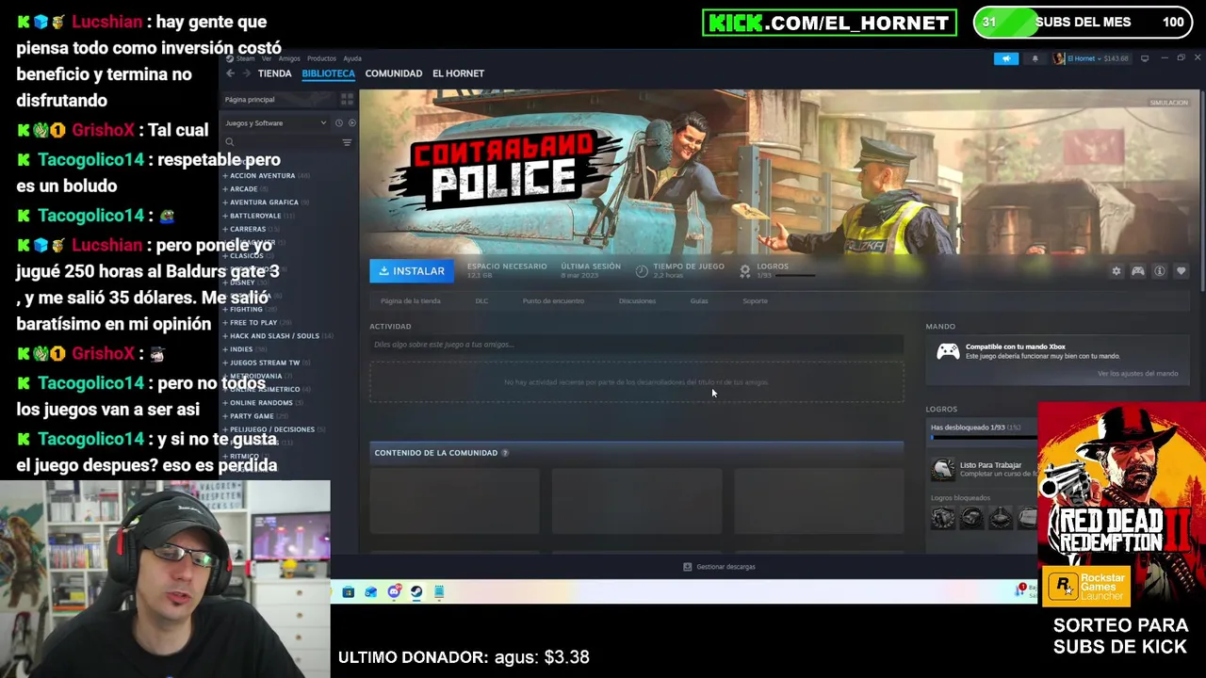Switch to the BIBLIOTECA tab
1206x678 pixels.
pyautogui.click(x=328, y=73)
